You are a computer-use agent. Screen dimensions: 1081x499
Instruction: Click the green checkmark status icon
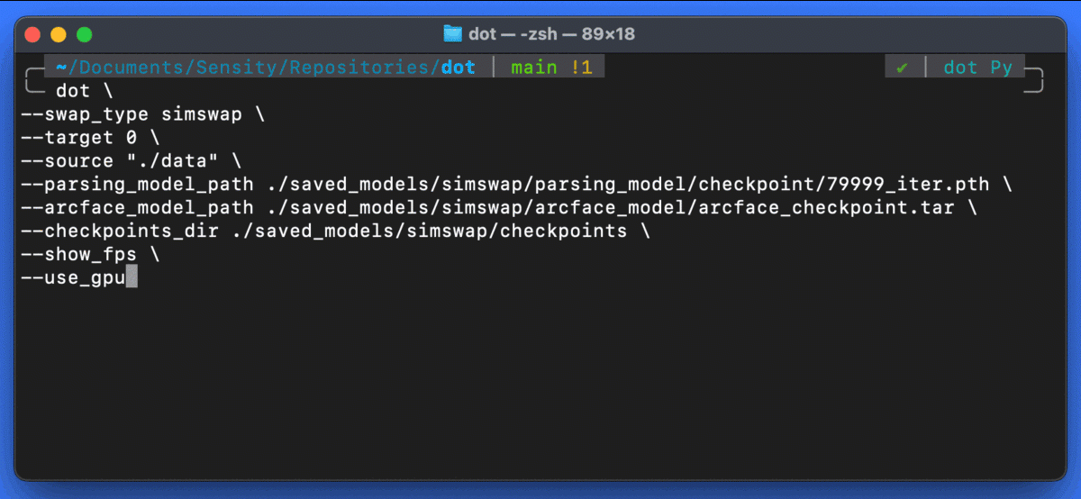pos(902,68)
